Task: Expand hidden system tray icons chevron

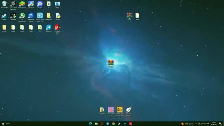Action: [196, 124]
